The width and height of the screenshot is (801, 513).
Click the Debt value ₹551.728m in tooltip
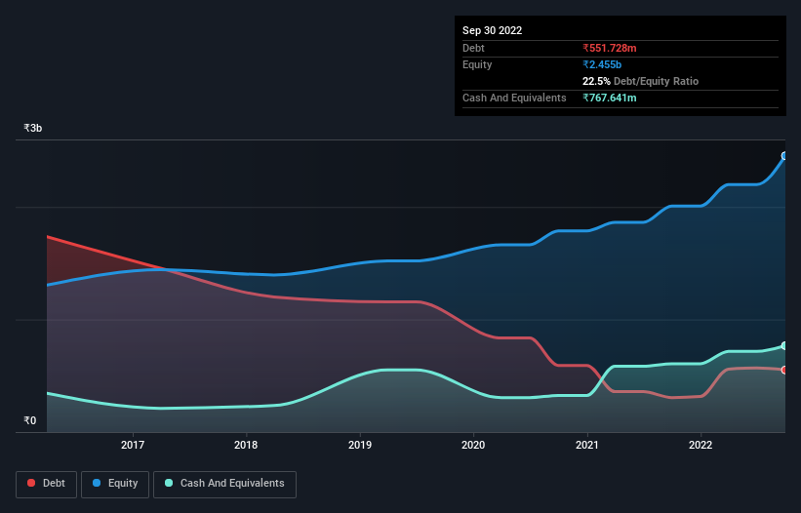click(610, 48)
